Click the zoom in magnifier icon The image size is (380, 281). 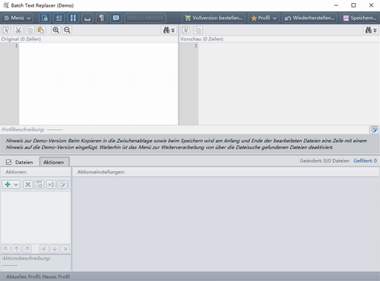(55, 30)
